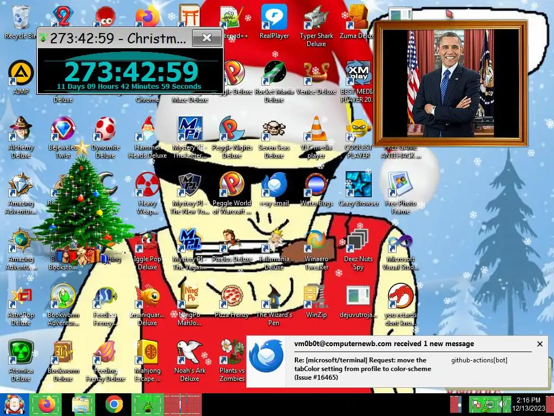This screenshot has width=554, height=416.
Task: Open Alchemy Deluxe desktop icon
Action: coord(21,138)
